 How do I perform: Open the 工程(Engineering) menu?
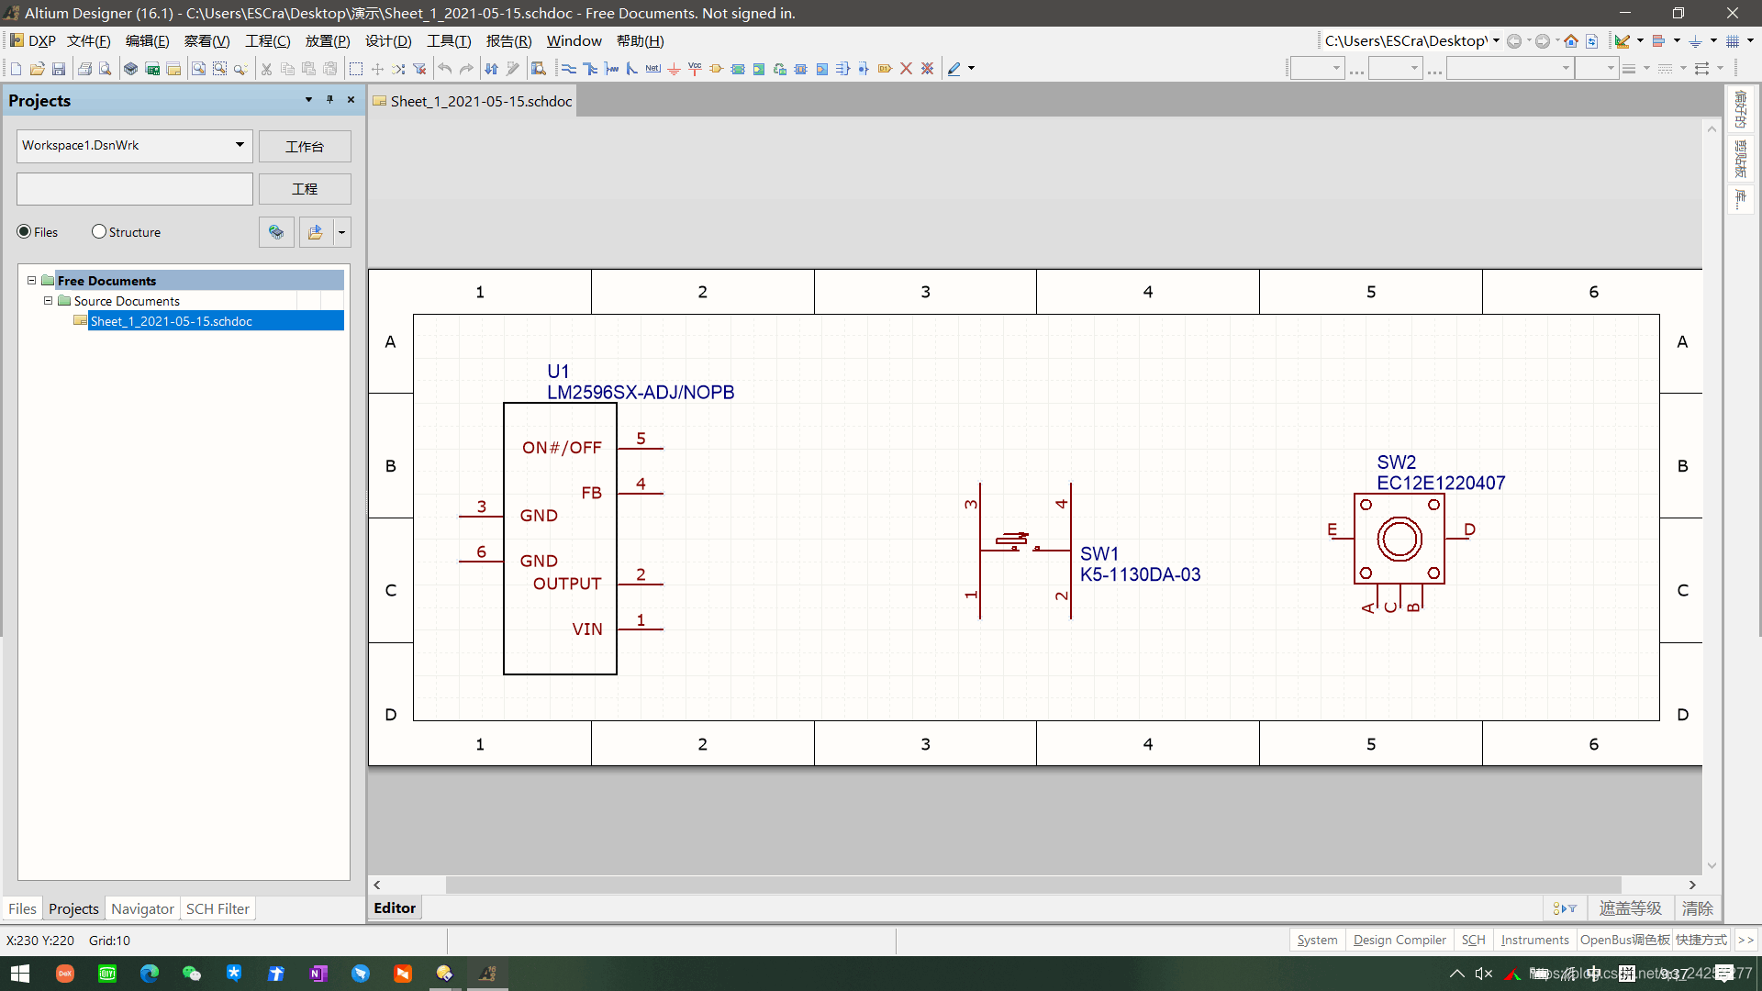coord(266,40)
